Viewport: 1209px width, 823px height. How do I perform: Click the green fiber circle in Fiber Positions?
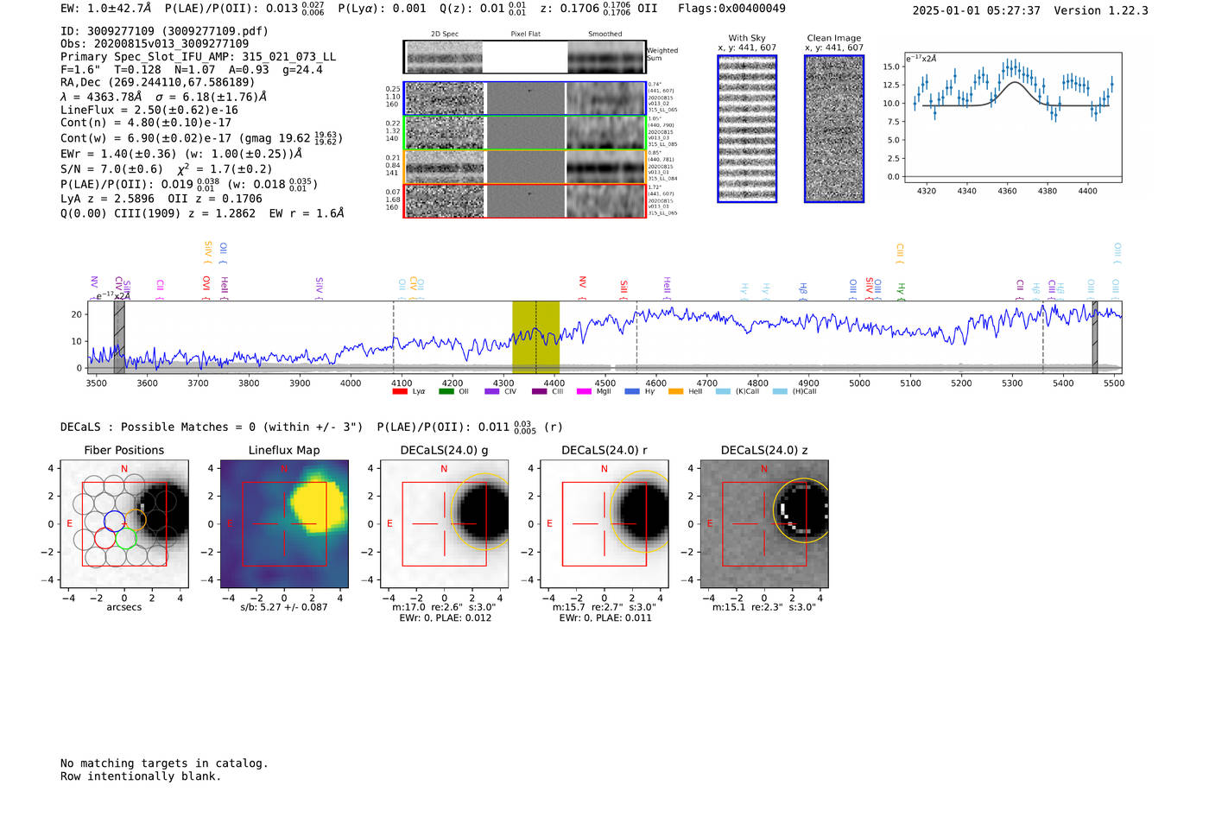[x=126, y=539]
